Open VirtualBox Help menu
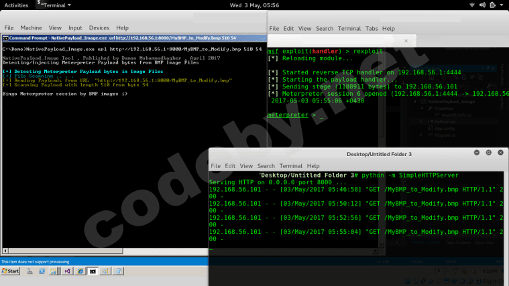Image resolution: width=509 pixels, height=286 pixels. [x=122, y=28]
